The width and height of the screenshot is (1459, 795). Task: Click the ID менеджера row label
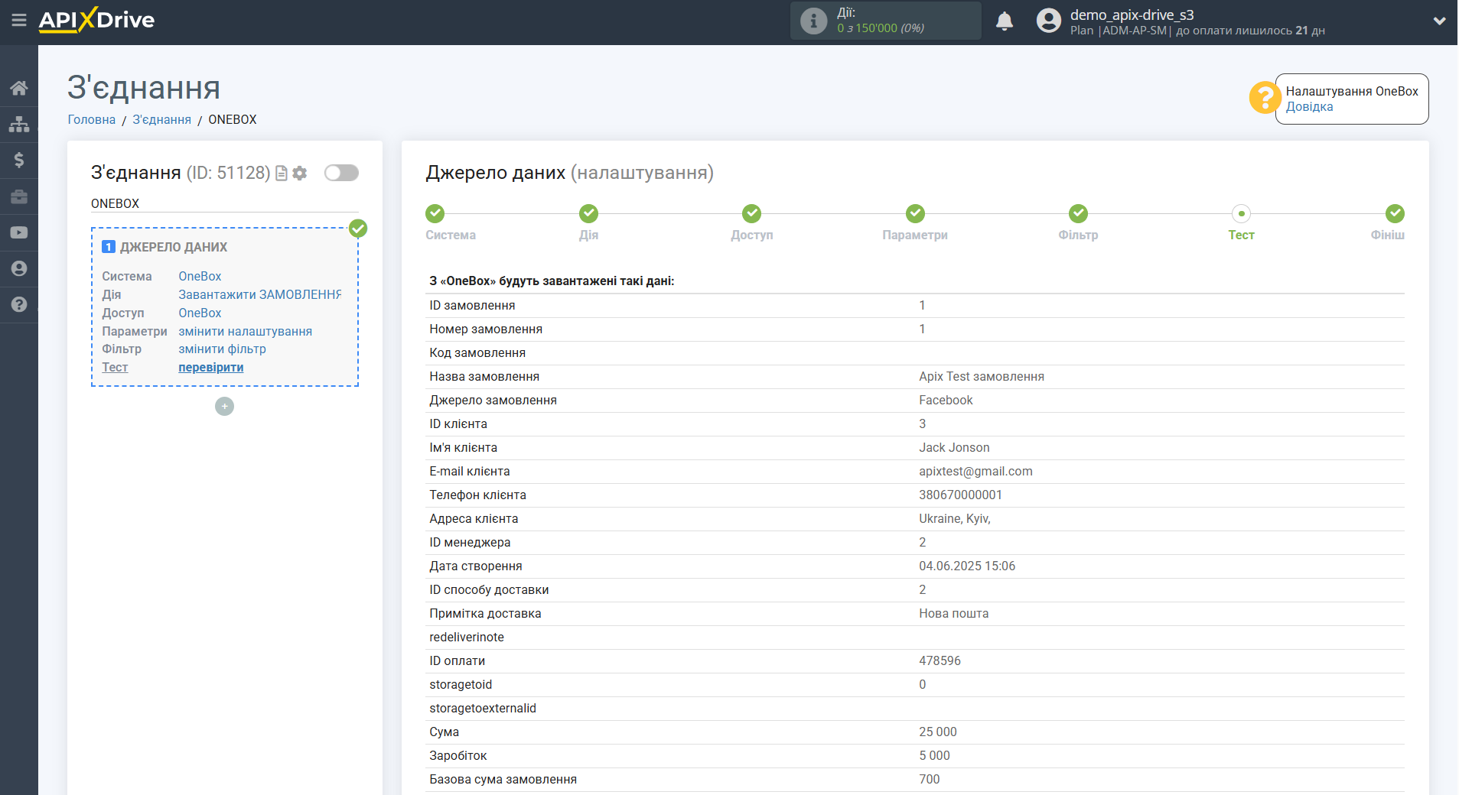click(x=470, y=542)
